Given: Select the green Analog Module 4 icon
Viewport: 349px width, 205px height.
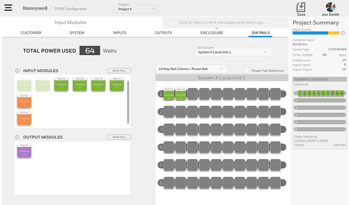Looking at the screenshot, I should tap(80, 84).
